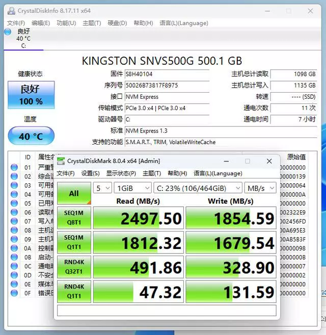
Task: Click the status orb for attribute 02
Action: [x=14, y=176]
